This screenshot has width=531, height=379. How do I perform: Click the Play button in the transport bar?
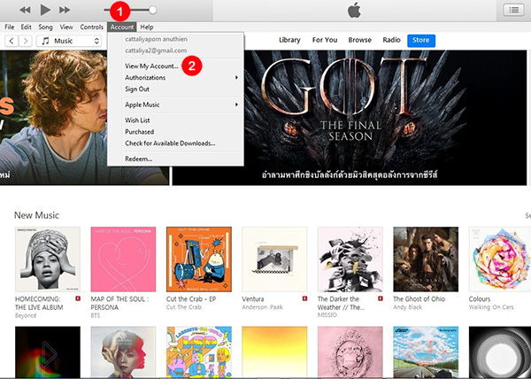pyautogui.click(x=45, y=10)
